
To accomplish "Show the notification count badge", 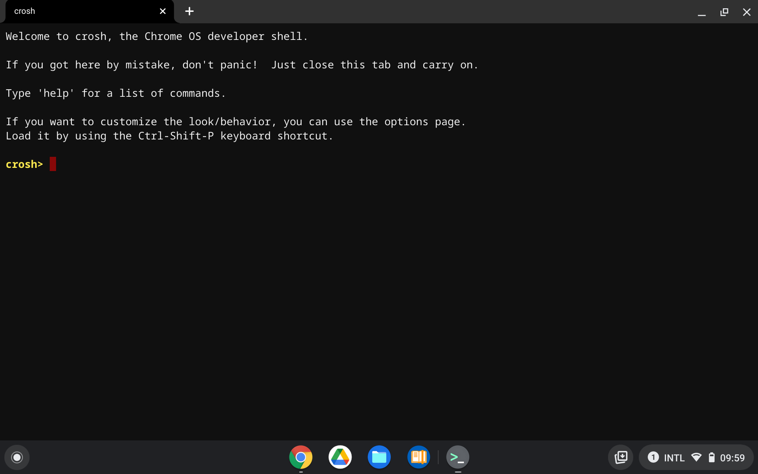I will [x=653, y=457].
